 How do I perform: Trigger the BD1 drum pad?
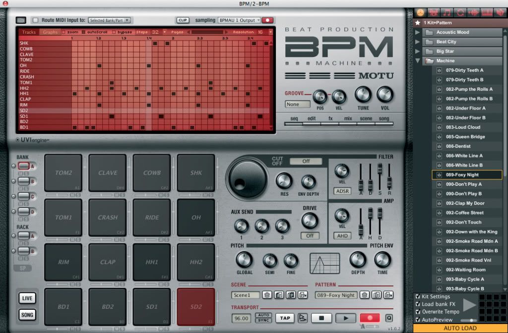[x=63, y=307]
